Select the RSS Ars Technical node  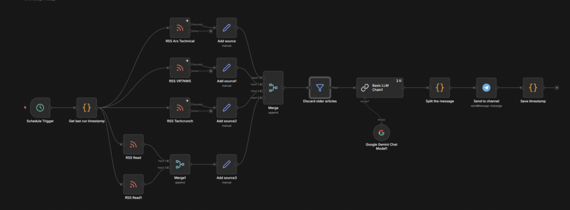[x=180, y=27]
